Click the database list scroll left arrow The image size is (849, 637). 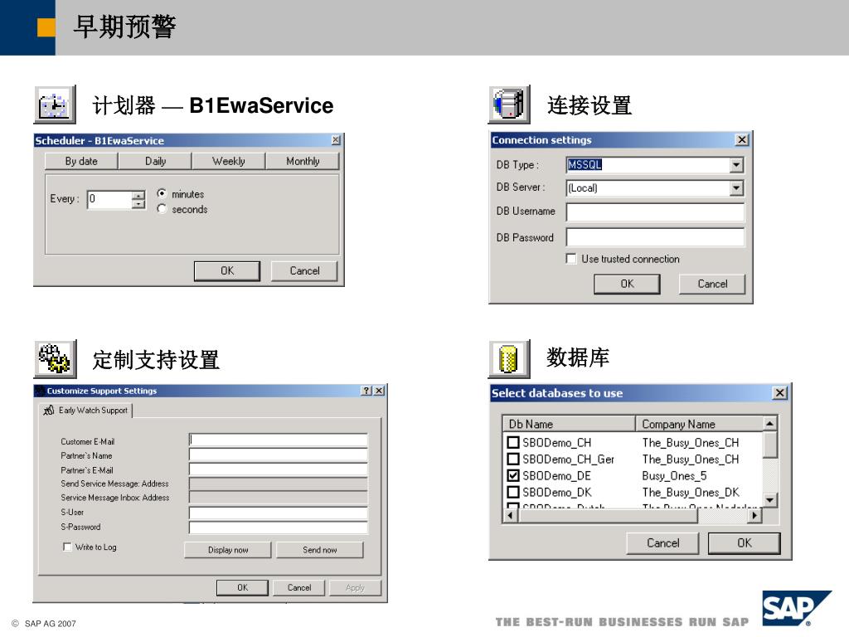510,516
